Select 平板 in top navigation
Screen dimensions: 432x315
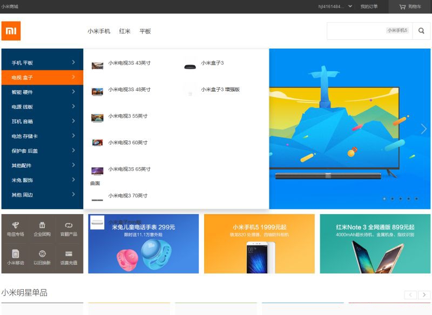coord(145,31)
